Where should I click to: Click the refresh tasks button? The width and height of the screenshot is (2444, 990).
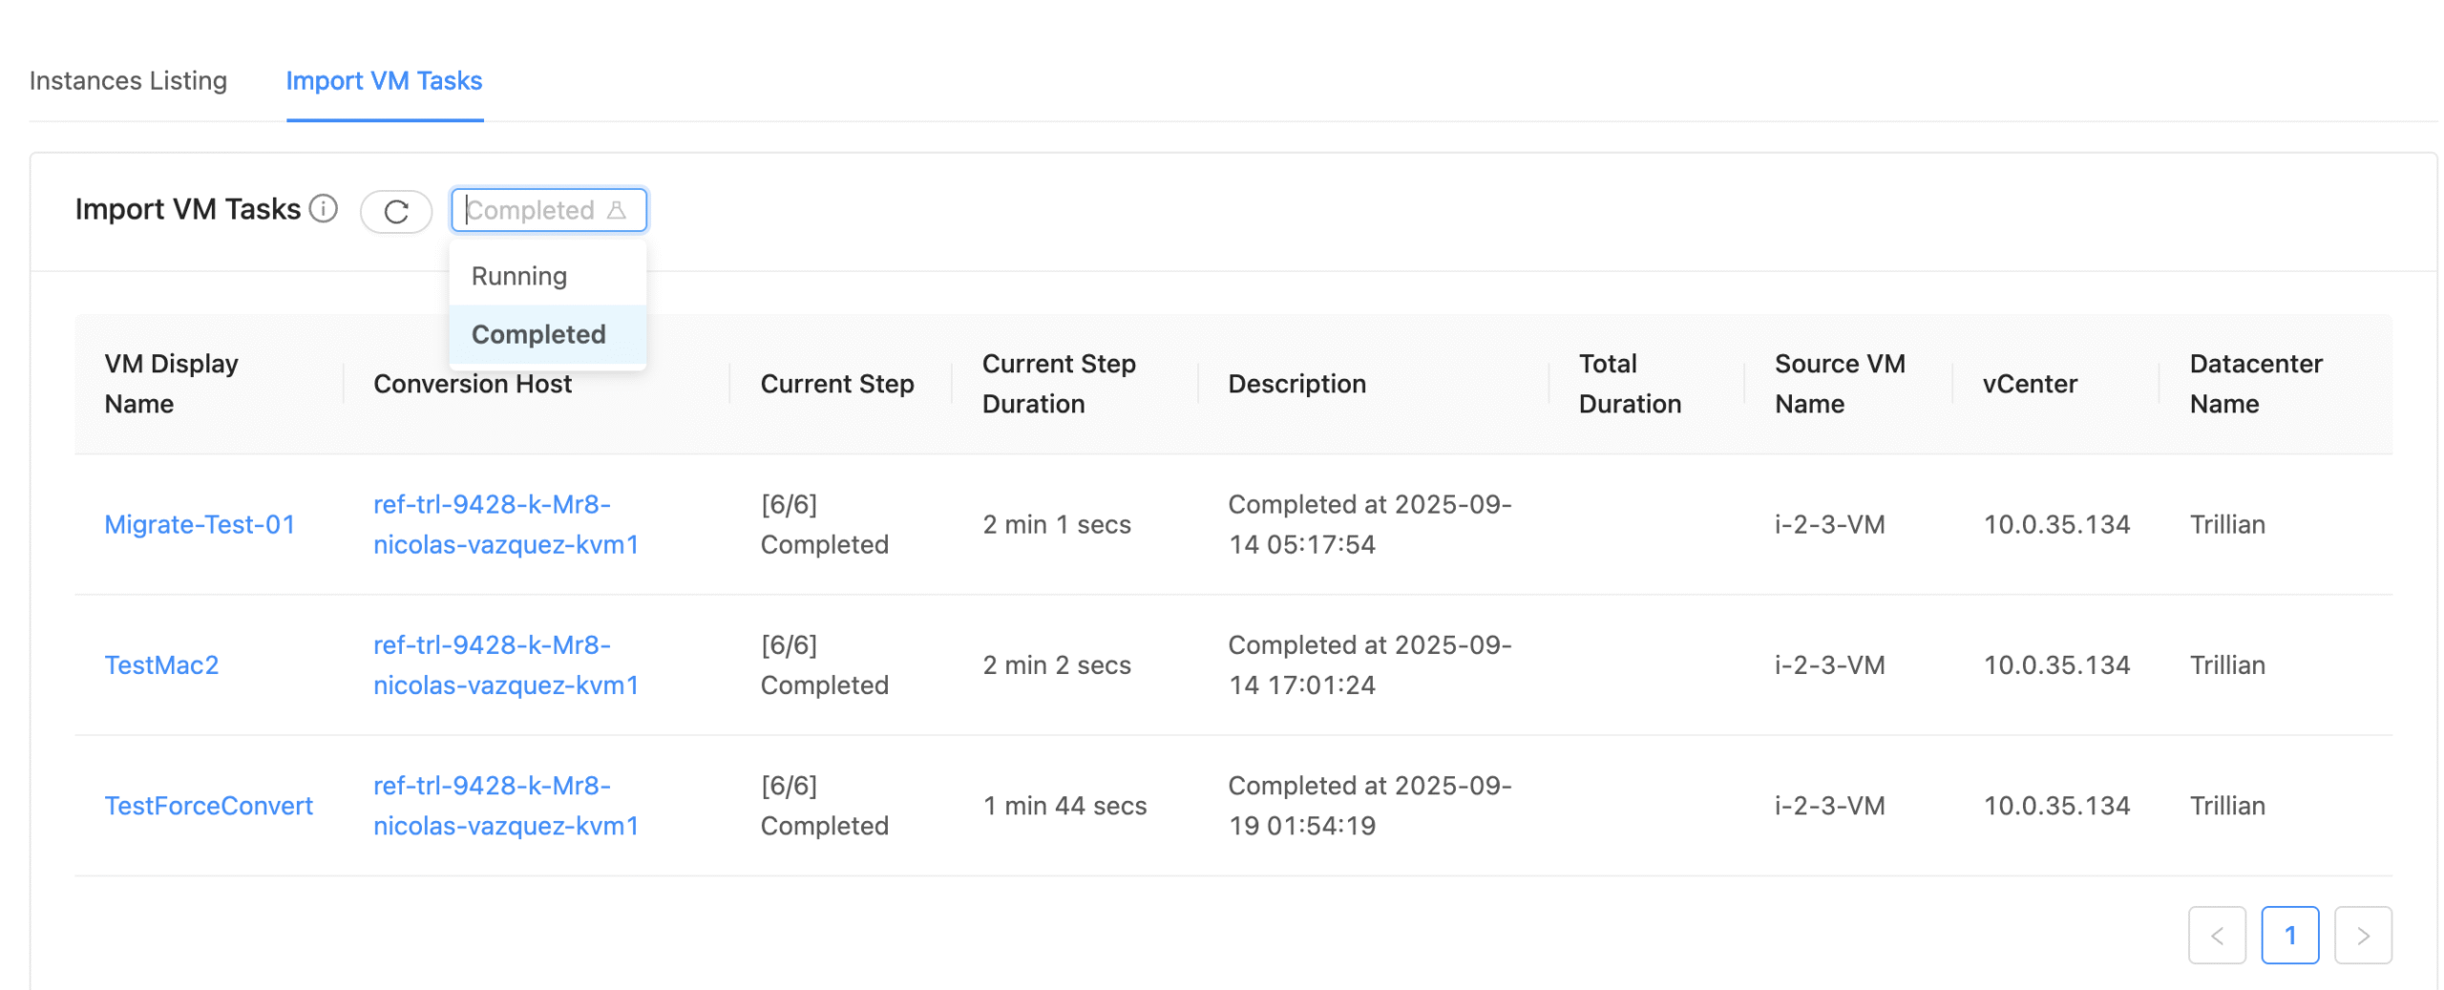[394, 211]
